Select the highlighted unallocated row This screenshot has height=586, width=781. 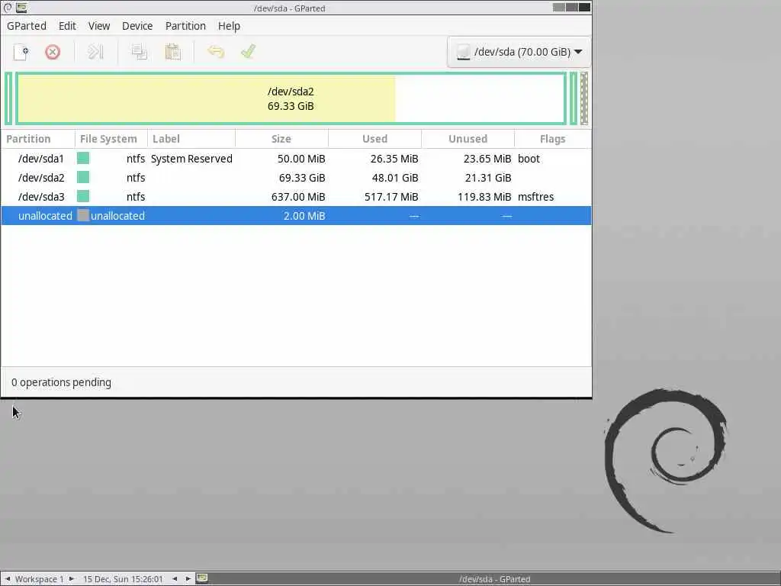(x=297, y=216)
